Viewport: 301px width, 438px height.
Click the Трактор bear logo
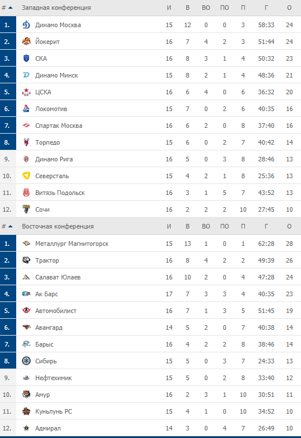pos(26,260)
